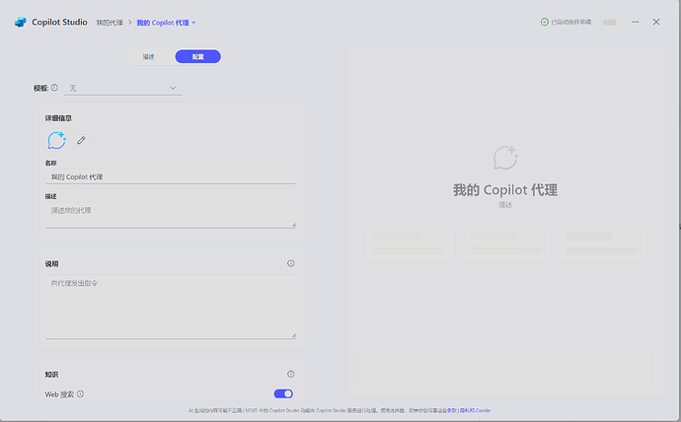Click the pencil icon to edit agent icon
Image resolution: width=681 pixels, height=422 pixels.
coord(81,140)
